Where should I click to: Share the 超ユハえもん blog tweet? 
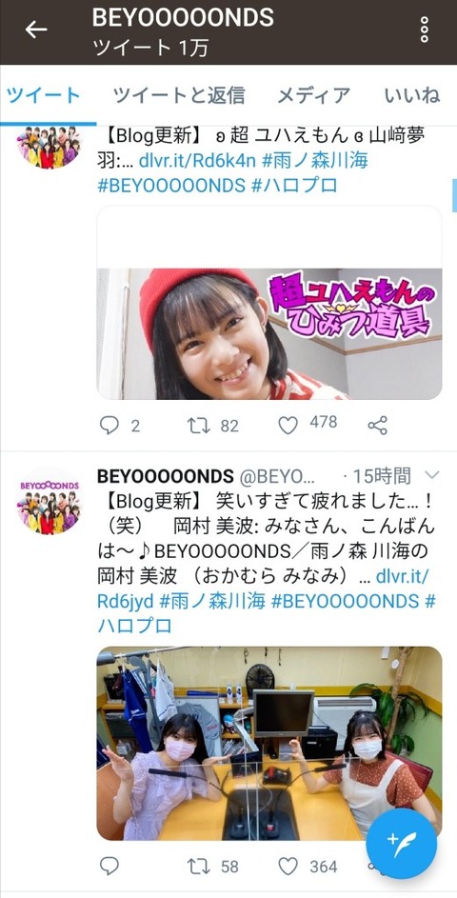(x=377, y=426)
